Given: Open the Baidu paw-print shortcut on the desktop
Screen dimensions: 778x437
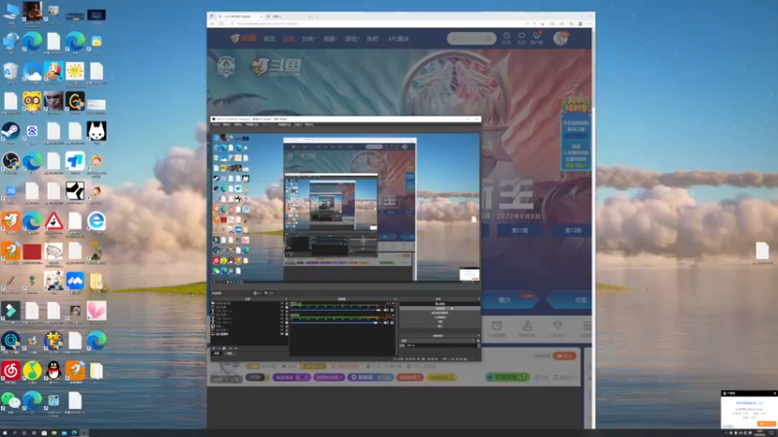Looking at the screenshot, I should (32, 131).
